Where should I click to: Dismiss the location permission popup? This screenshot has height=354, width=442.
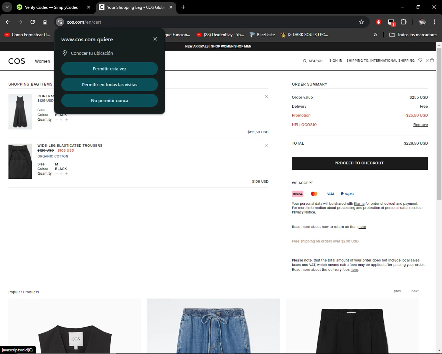coord(155,39)
